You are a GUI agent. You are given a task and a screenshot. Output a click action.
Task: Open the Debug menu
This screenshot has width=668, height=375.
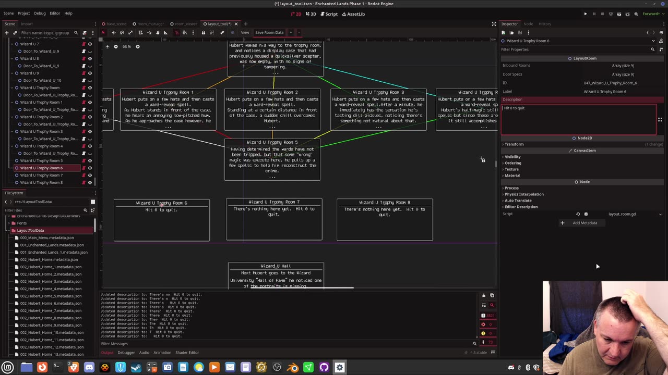point(40,13)
